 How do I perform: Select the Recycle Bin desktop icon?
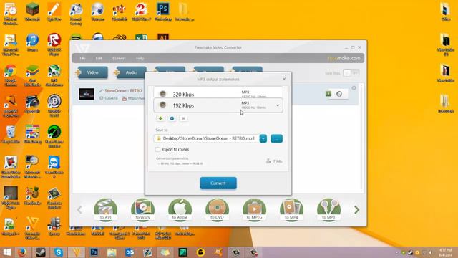click(11, 135)
